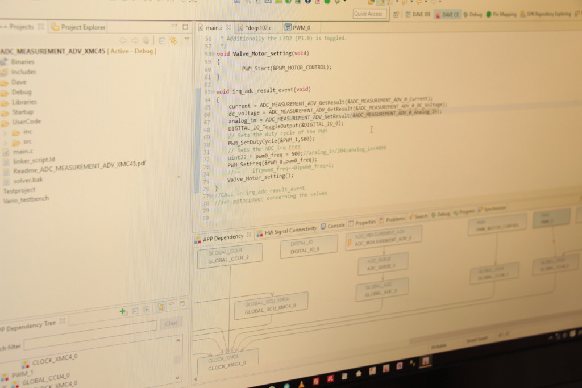This screenshot has height=388, width=582.
Task: Collapse the function fold marker at line 58
Action: (x=214, y=53)
